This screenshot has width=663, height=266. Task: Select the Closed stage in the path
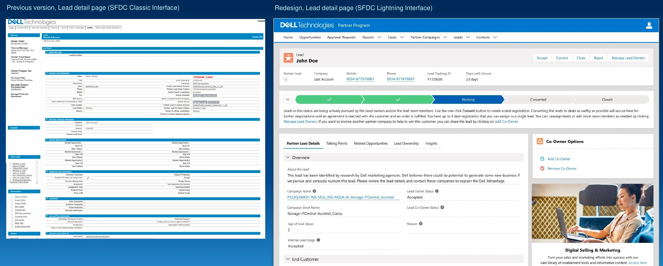click(x=607, y=99)
